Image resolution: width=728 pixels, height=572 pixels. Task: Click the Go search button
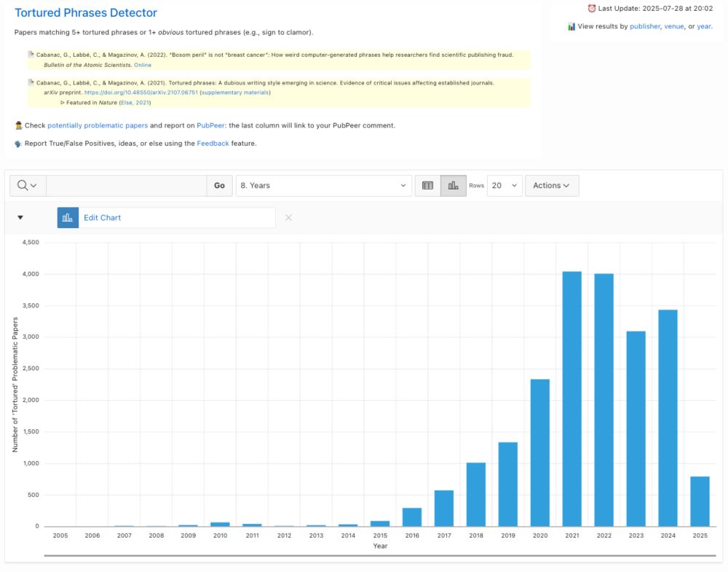pos(219,185)
